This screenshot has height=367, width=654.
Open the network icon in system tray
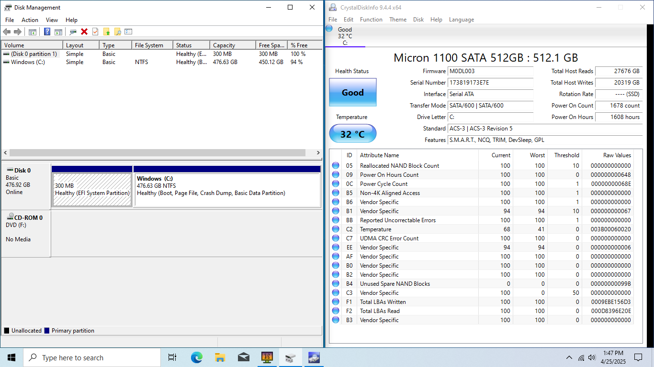(x=581, y=357)
